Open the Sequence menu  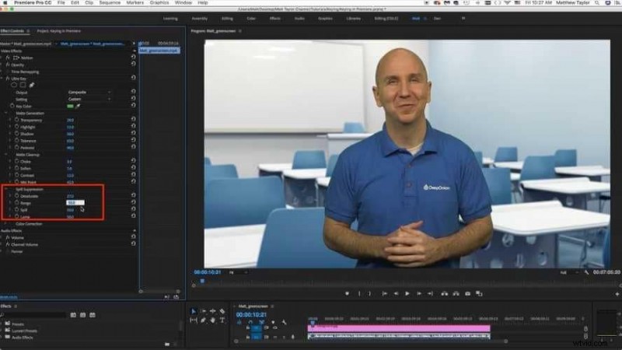[110, 3]
